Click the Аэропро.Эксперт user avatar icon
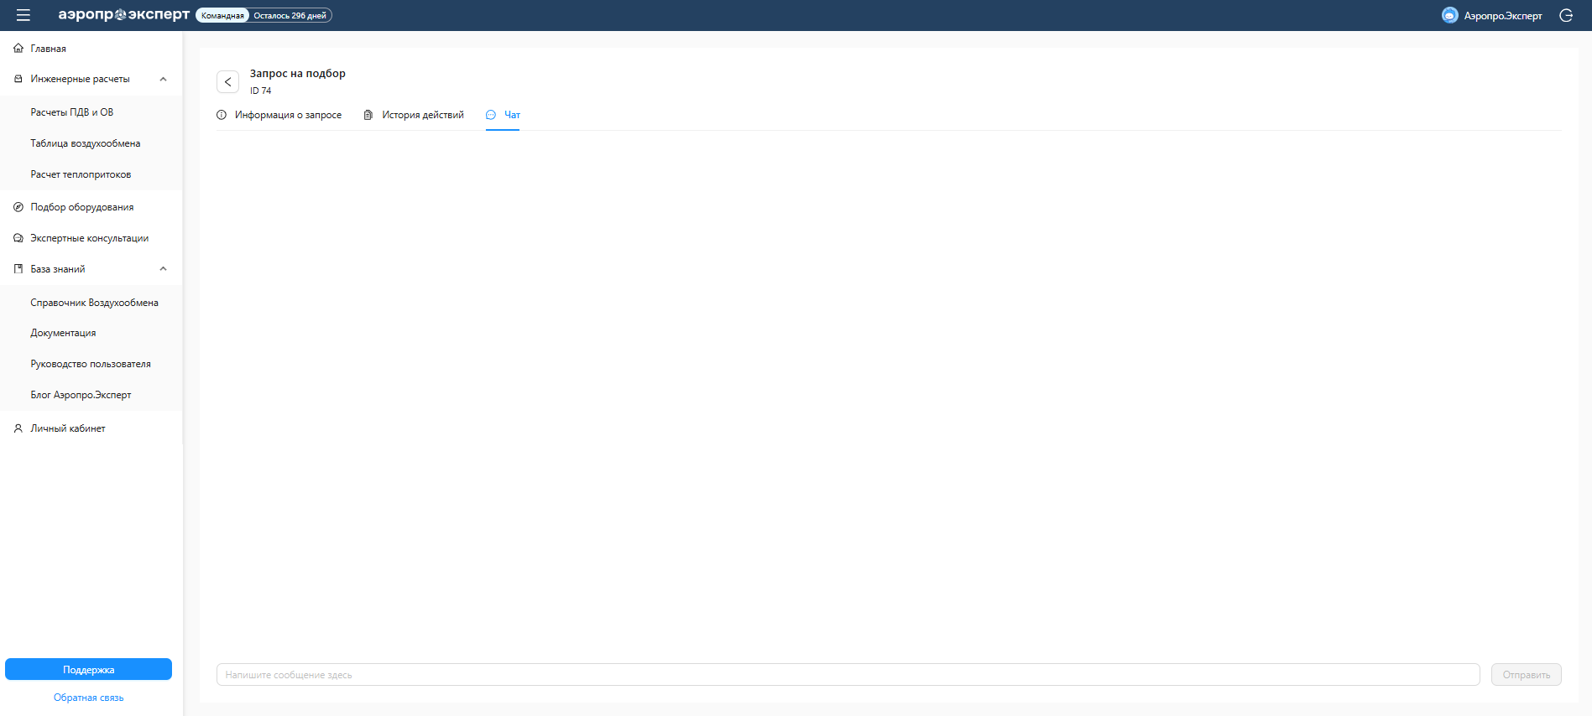Screen dimensions: 1592x716 [x=1449, y=15]
